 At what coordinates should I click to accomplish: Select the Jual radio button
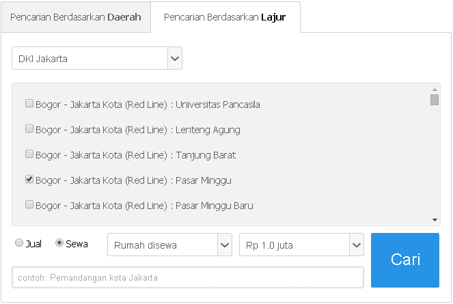19,243
